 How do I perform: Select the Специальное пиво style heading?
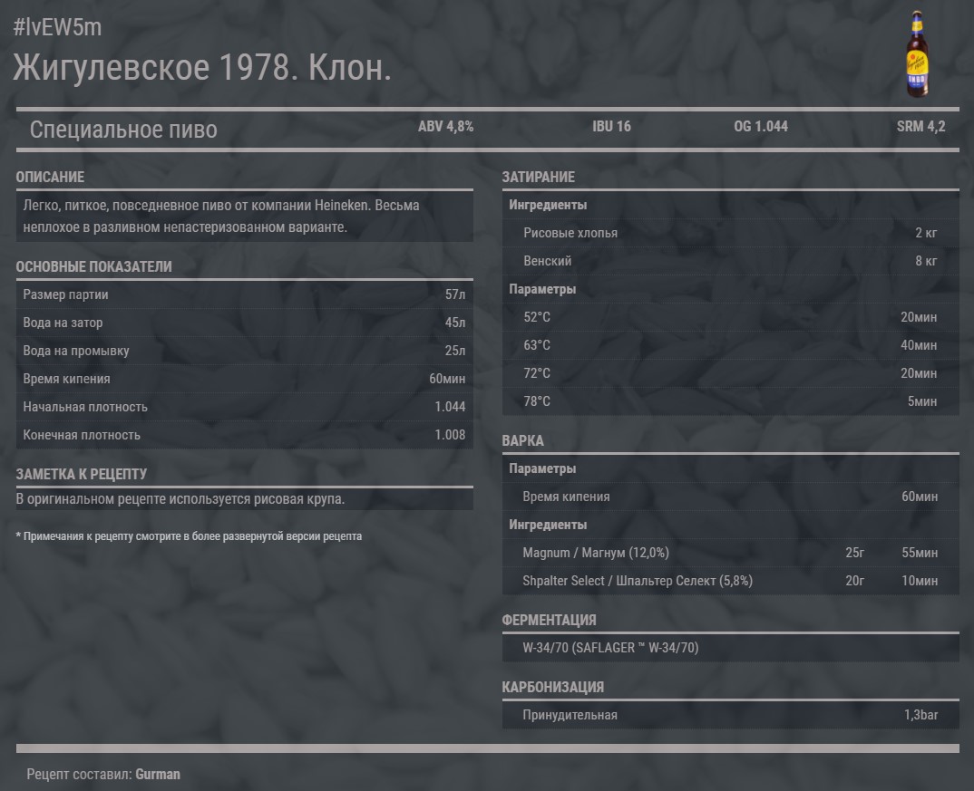click(x=123, y=130)
